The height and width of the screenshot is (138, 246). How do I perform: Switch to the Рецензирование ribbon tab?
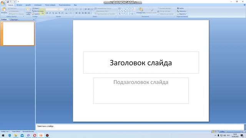click(65, 5)
